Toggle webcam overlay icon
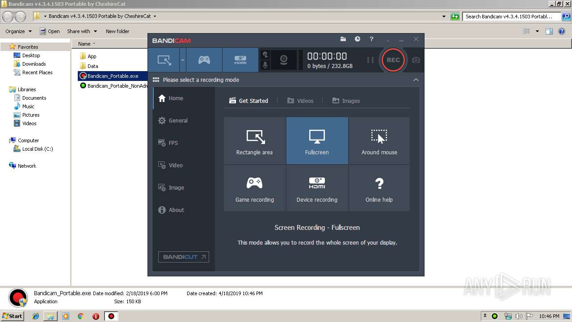Image resolution: width=572 pixels, height=322 pixels. point(283,60)
